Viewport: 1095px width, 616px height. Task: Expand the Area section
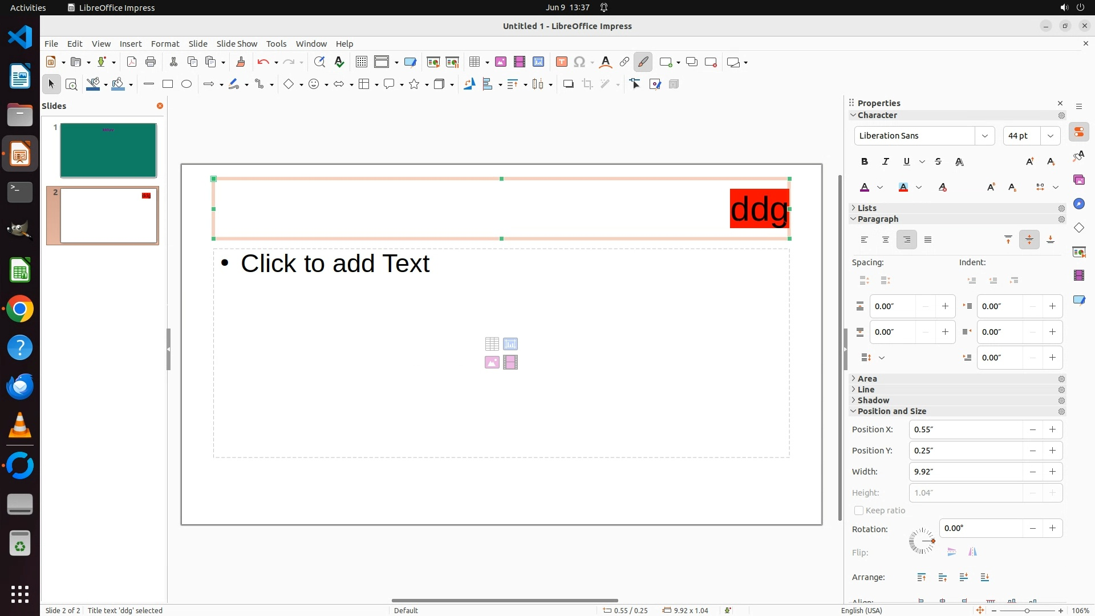867,379
